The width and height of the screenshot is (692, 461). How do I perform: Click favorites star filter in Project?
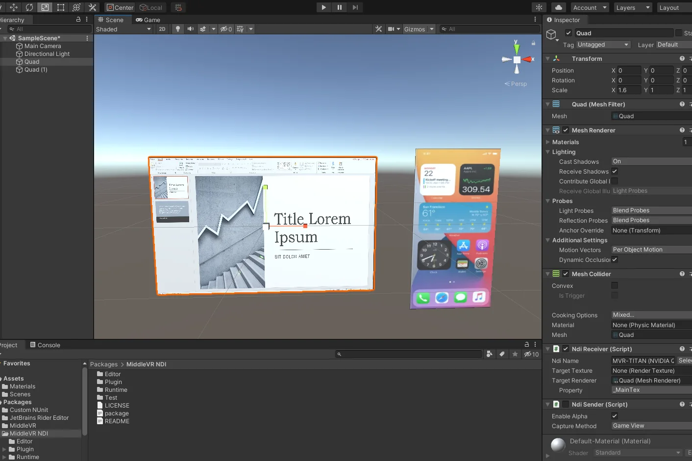515,354
